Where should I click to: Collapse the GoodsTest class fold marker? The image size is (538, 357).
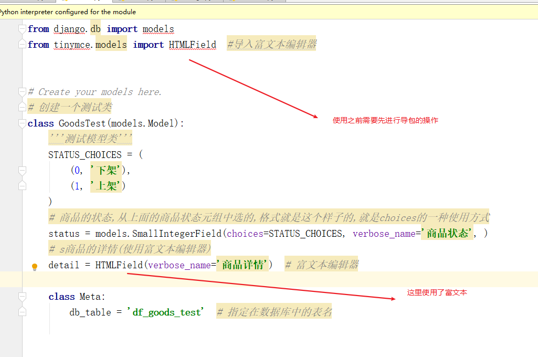click(22, 123)
